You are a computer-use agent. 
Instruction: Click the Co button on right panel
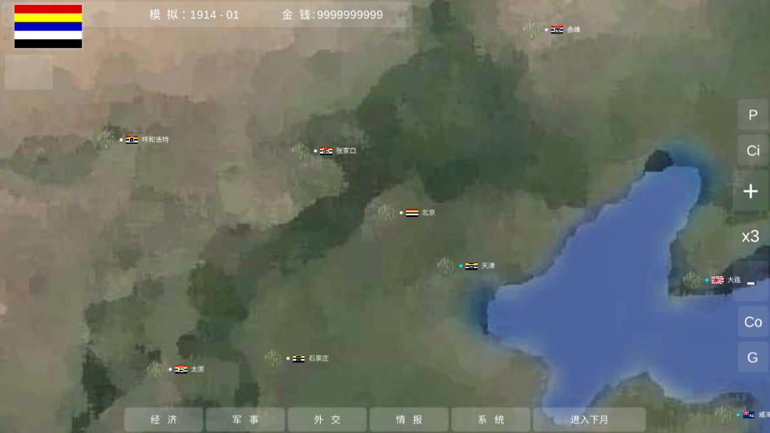pos(753,322)
